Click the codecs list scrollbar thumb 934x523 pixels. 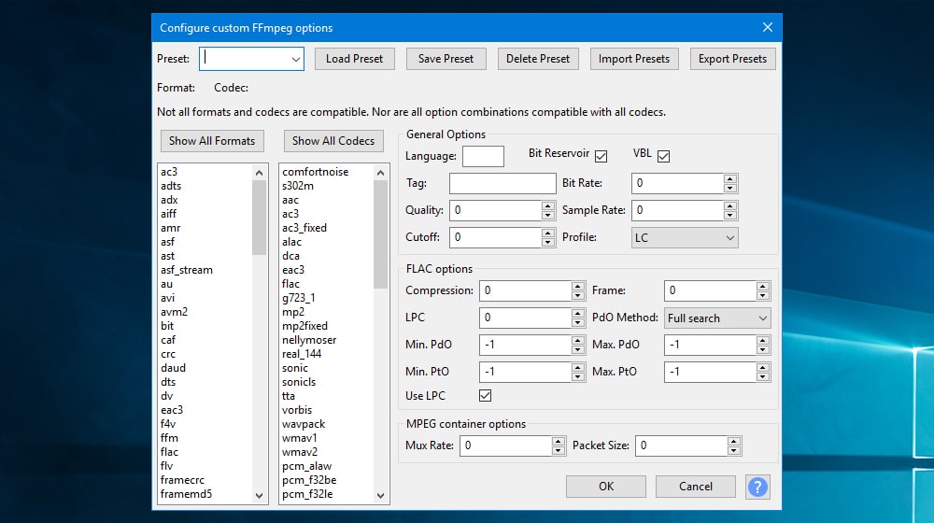(x=381, y=234)
